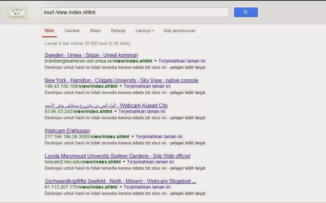The image size is (326, 203).
Task: Expand arrow next to 91.113.207.170 URL
Action: click(x=121, y=187)
